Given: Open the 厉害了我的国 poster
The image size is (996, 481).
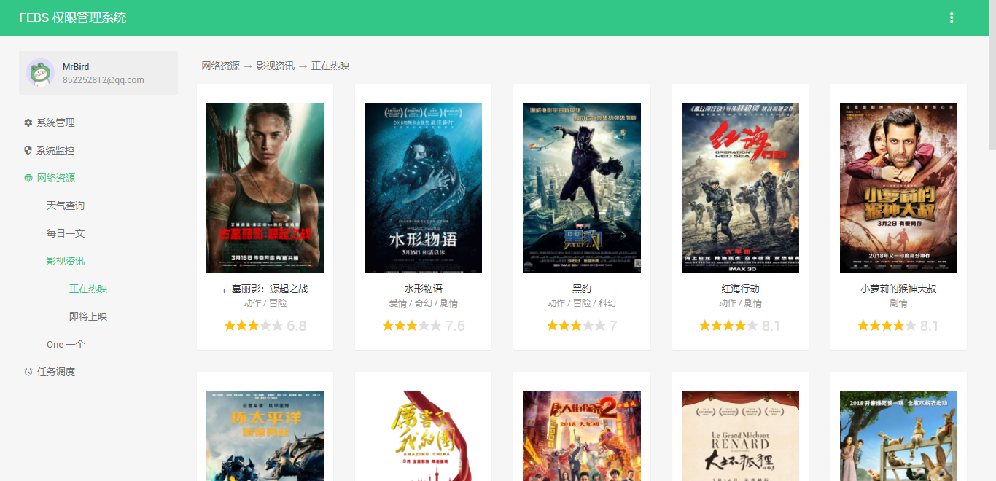Looking at the screenshot, I should 424,436.
